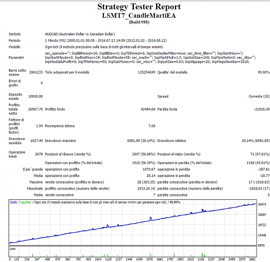Click the equity spike near trade 1570
This screenshot has width=270, height=262.
coord(151,219)
